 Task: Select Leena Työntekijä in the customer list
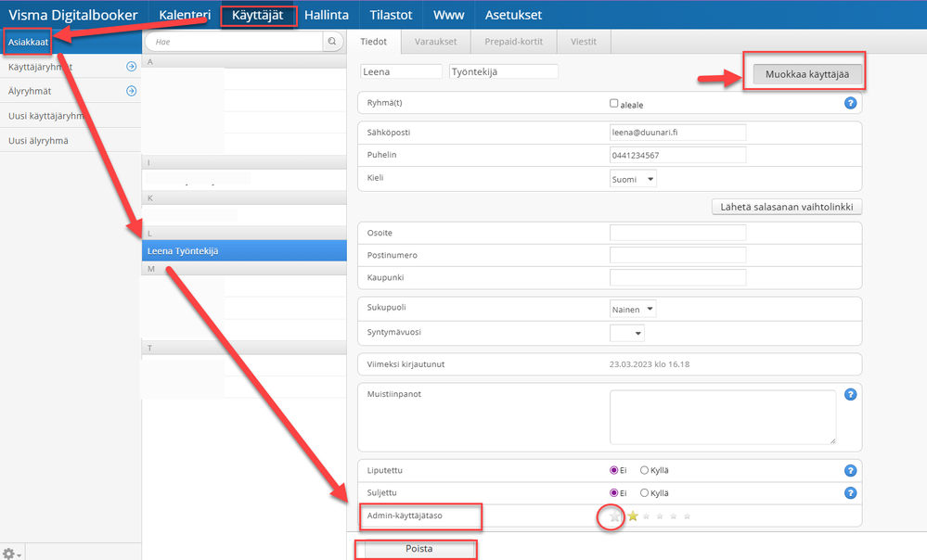pos(244,251)
